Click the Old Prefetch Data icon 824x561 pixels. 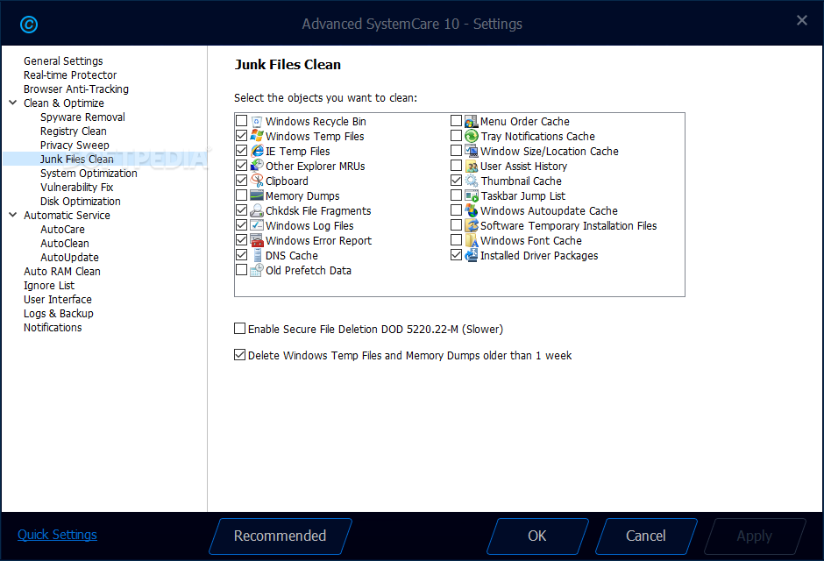(x=257, y=270)
